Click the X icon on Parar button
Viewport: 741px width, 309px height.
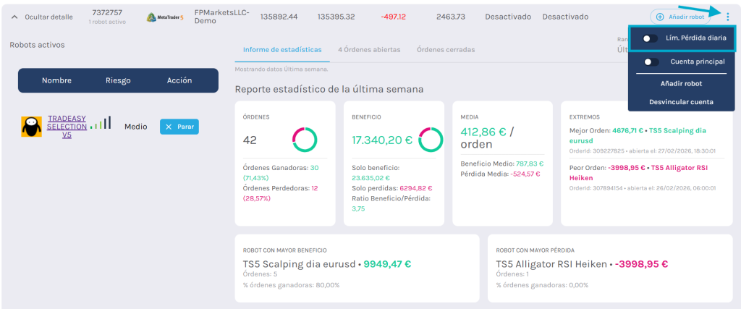(169, 127)
